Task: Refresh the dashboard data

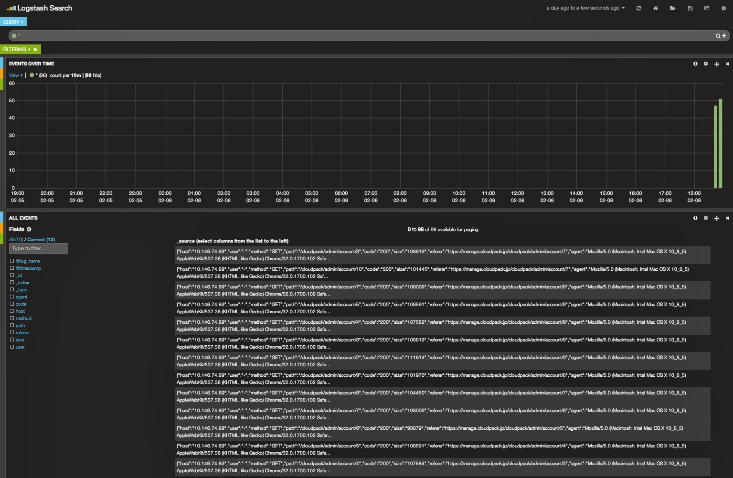Action: coord(638,8)
